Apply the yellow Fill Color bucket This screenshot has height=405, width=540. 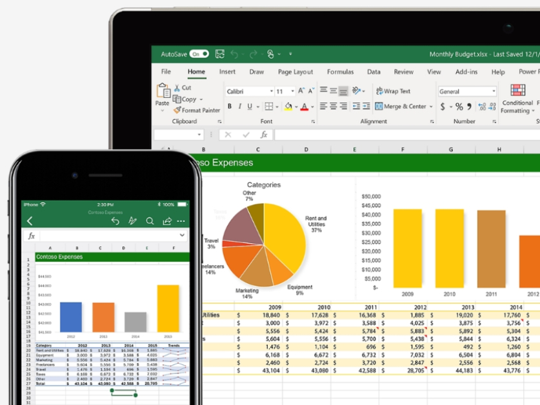(288, 107)
